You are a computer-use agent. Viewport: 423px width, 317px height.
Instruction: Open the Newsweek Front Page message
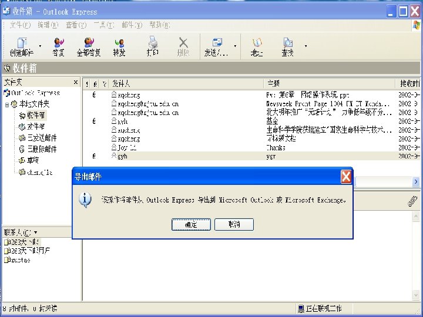251,104
